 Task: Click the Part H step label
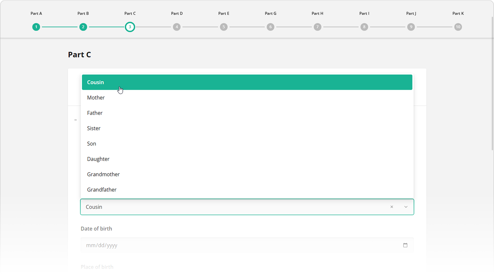click(x=317, y=13)
